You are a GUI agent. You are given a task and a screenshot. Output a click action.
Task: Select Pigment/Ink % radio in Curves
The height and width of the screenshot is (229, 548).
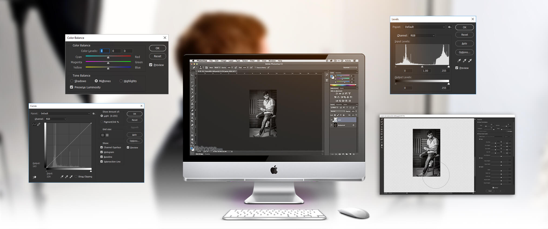point(102,122)
